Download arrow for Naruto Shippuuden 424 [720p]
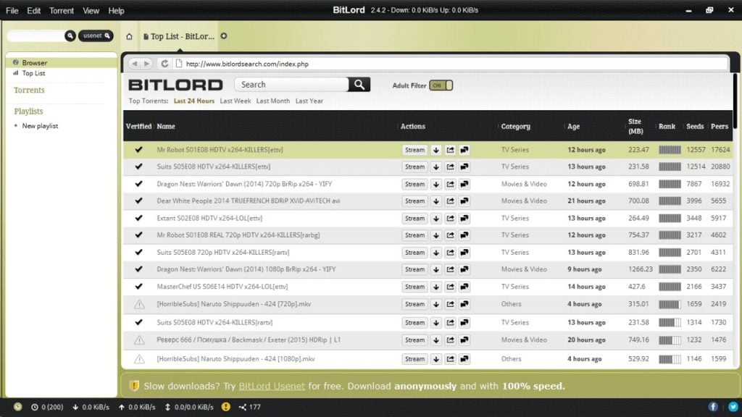The height and width of the screenshot is (417, 742). [x=435, y=304]
